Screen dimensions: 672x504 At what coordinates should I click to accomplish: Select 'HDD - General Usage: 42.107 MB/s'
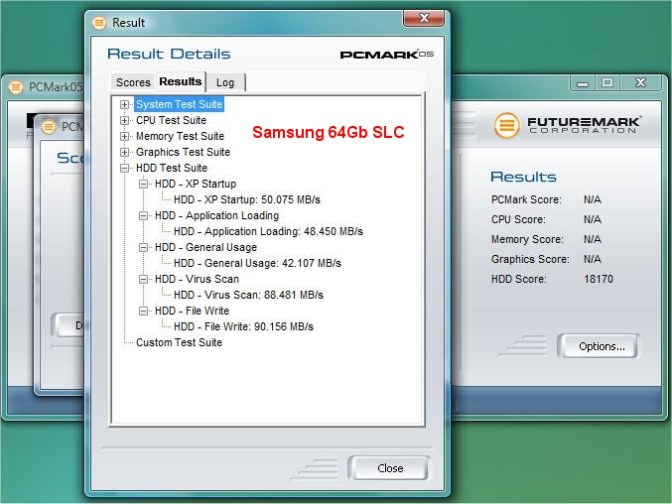pyautogui.click(x=257, y=263)
